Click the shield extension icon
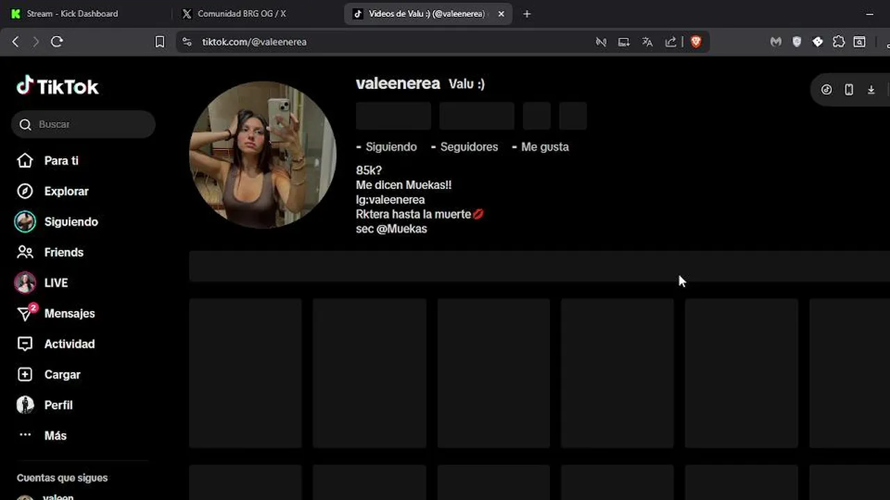The height and width of the screenshot is (500, 890). point(797,42)
